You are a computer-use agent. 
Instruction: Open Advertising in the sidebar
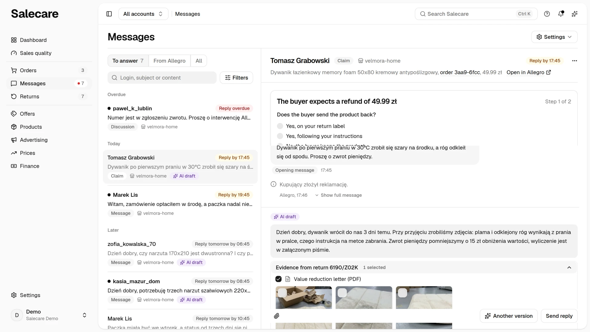click(x=49, y=140)
